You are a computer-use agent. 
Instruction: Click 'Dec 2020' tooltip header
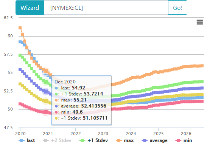pyautogui.click(x=65, y=82)
